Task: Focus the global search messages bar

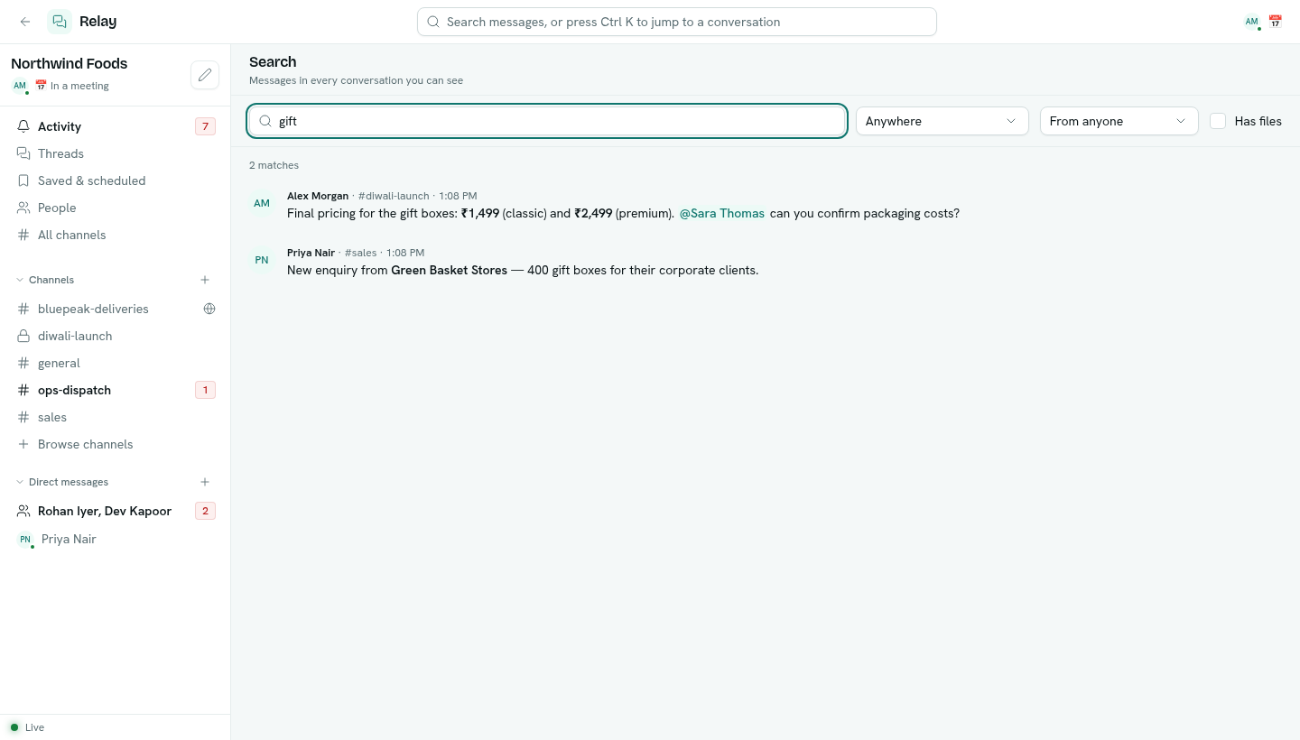Action: 677,22
